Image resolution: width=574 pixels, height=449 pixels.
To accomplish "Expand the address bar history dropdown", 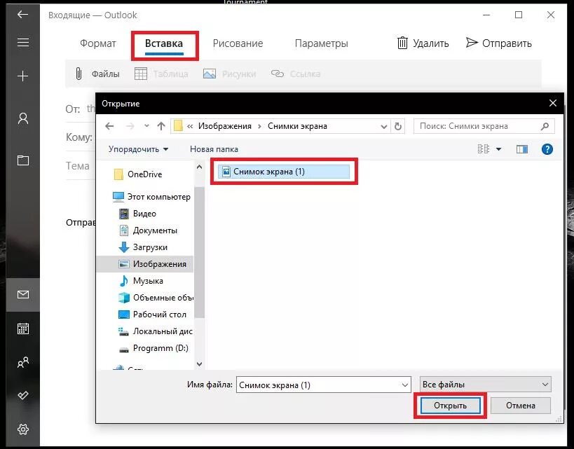I will click(x=383, y=127).
